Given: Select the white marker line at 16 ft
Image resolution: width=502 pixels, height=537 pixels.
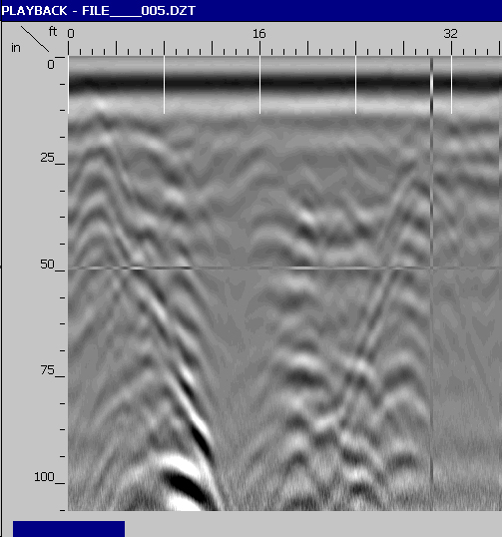Looking at the screenshot, I should [259, 85].
